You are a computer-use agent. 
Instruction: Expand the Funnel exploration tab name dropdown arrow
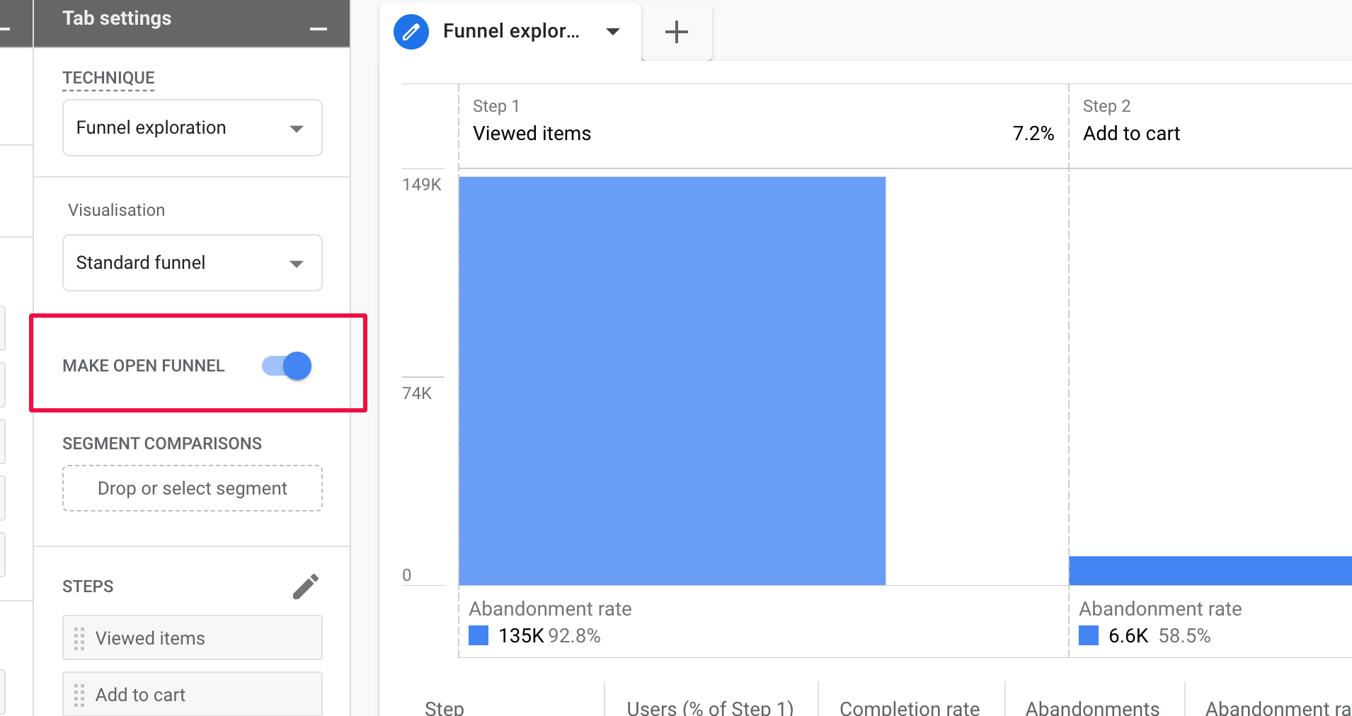(613, 31)
